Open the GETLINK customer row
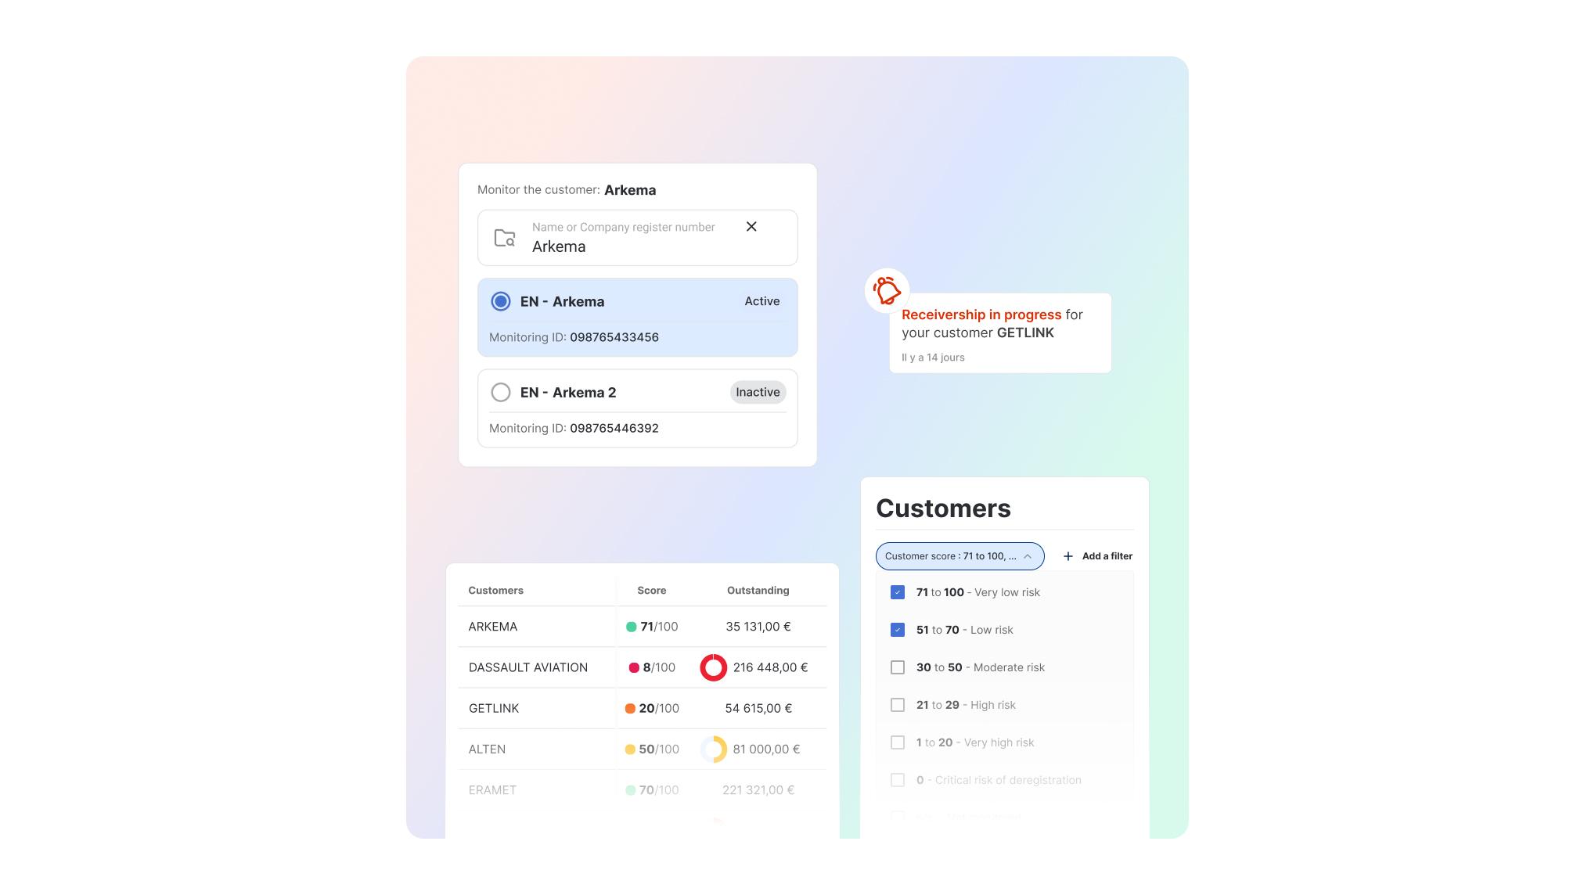The image size is (1595, 895). click(643, 708)
